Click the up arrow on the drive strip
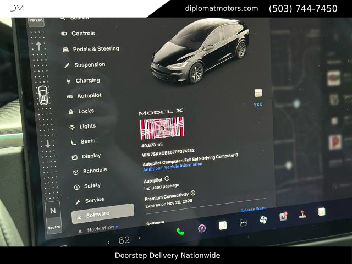The image size is (352, 264). click(x=38, y=46)
